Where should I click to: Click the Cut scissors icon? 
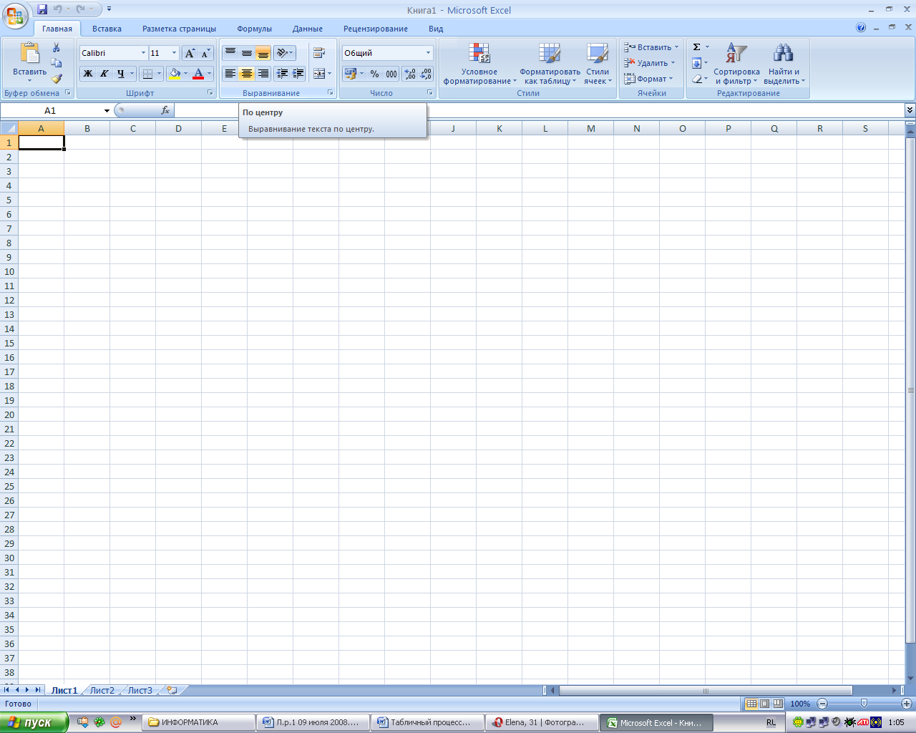[57, 48]
